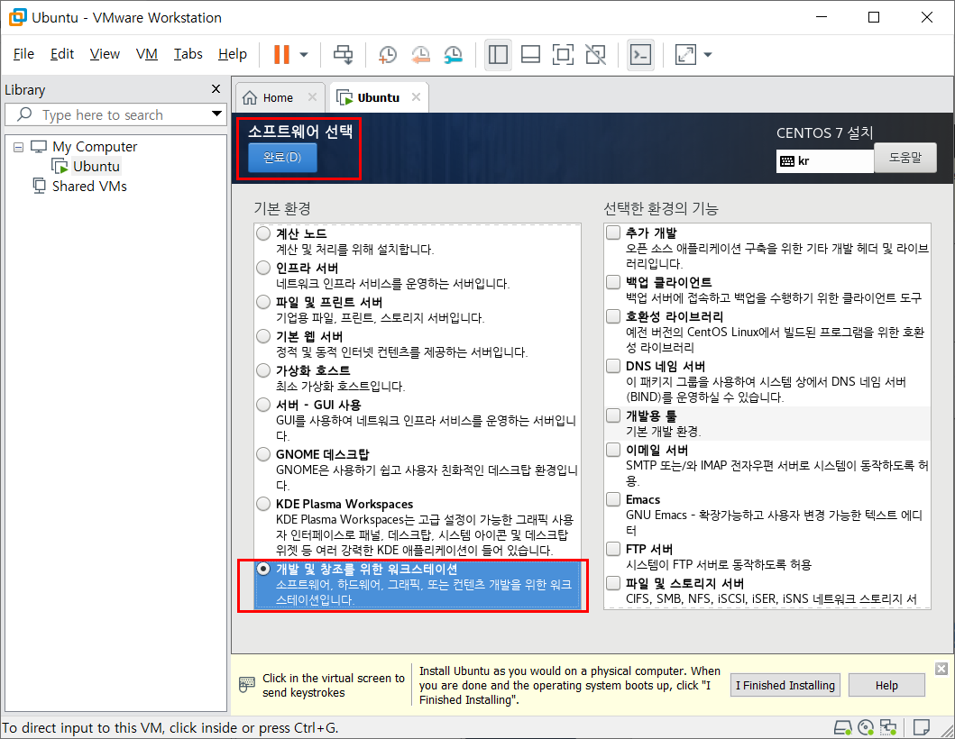Take a snapshot of this virtual machine

[388, 55]
